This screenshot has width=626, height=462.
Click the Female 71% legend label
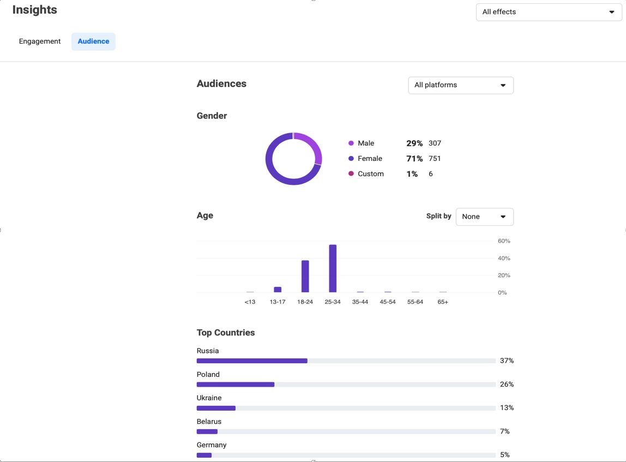click(370, 159)
